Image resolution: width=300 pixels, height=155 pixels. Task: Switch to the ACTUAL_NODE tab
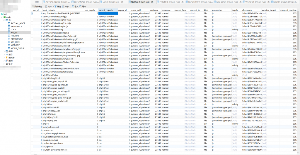(55, 2)
